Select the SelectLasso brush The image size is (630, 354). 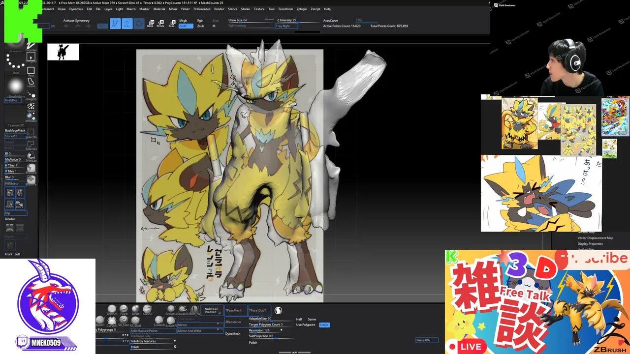click(31, 145)
